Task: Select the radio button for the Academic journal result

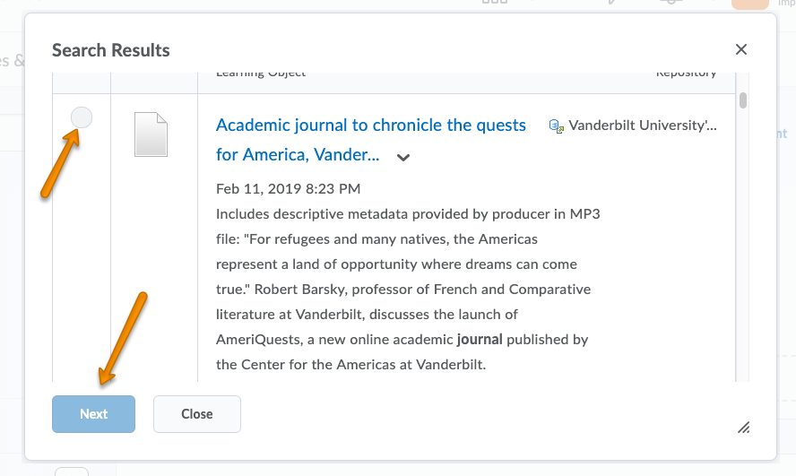Action: (82, 117)
